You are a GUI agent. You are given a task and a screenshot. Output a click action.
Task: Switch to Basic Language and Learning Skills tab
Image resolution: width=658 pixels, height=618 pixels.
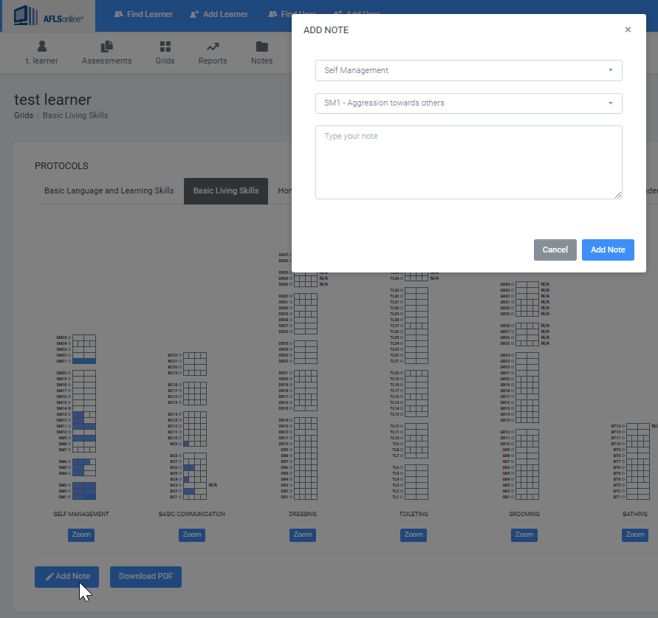click(109, 190)
